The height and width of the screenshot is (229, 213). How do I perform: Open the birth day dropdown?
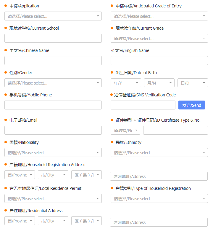tap(193, 83)
